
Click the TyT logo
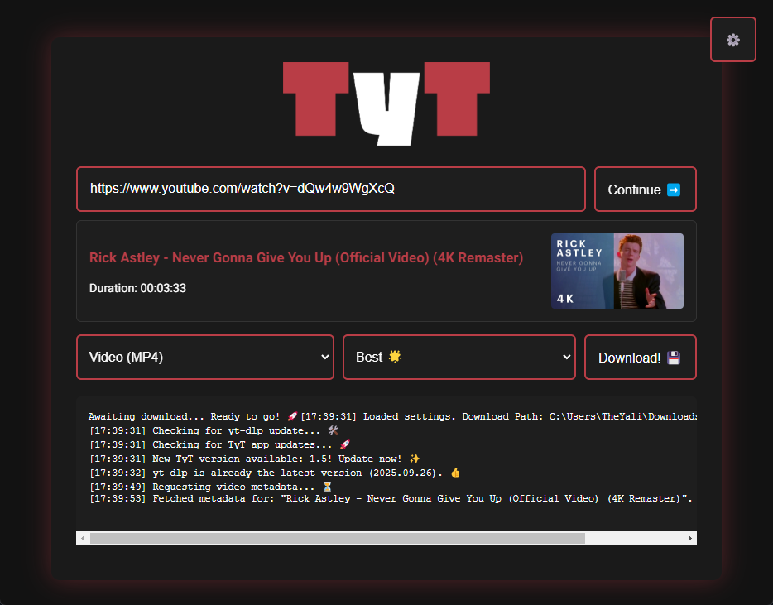pyautogui.click(x=386, y=103)
